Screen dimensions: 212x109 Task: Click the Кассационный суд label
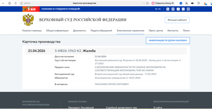[65, 74]
